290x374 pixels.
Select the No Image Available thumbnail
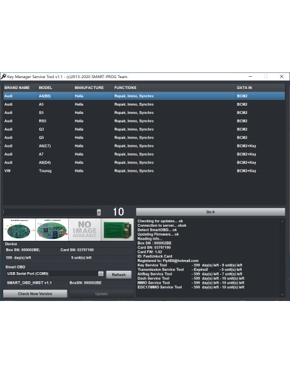pos(85,229)
